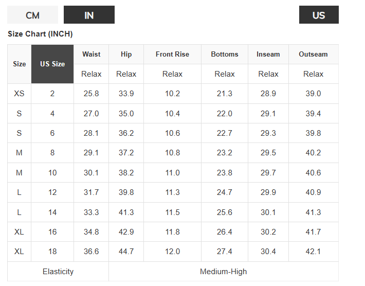This screenshot has height=286, width=365.
Task: Click the Size column header
Action: coord(20,64)
